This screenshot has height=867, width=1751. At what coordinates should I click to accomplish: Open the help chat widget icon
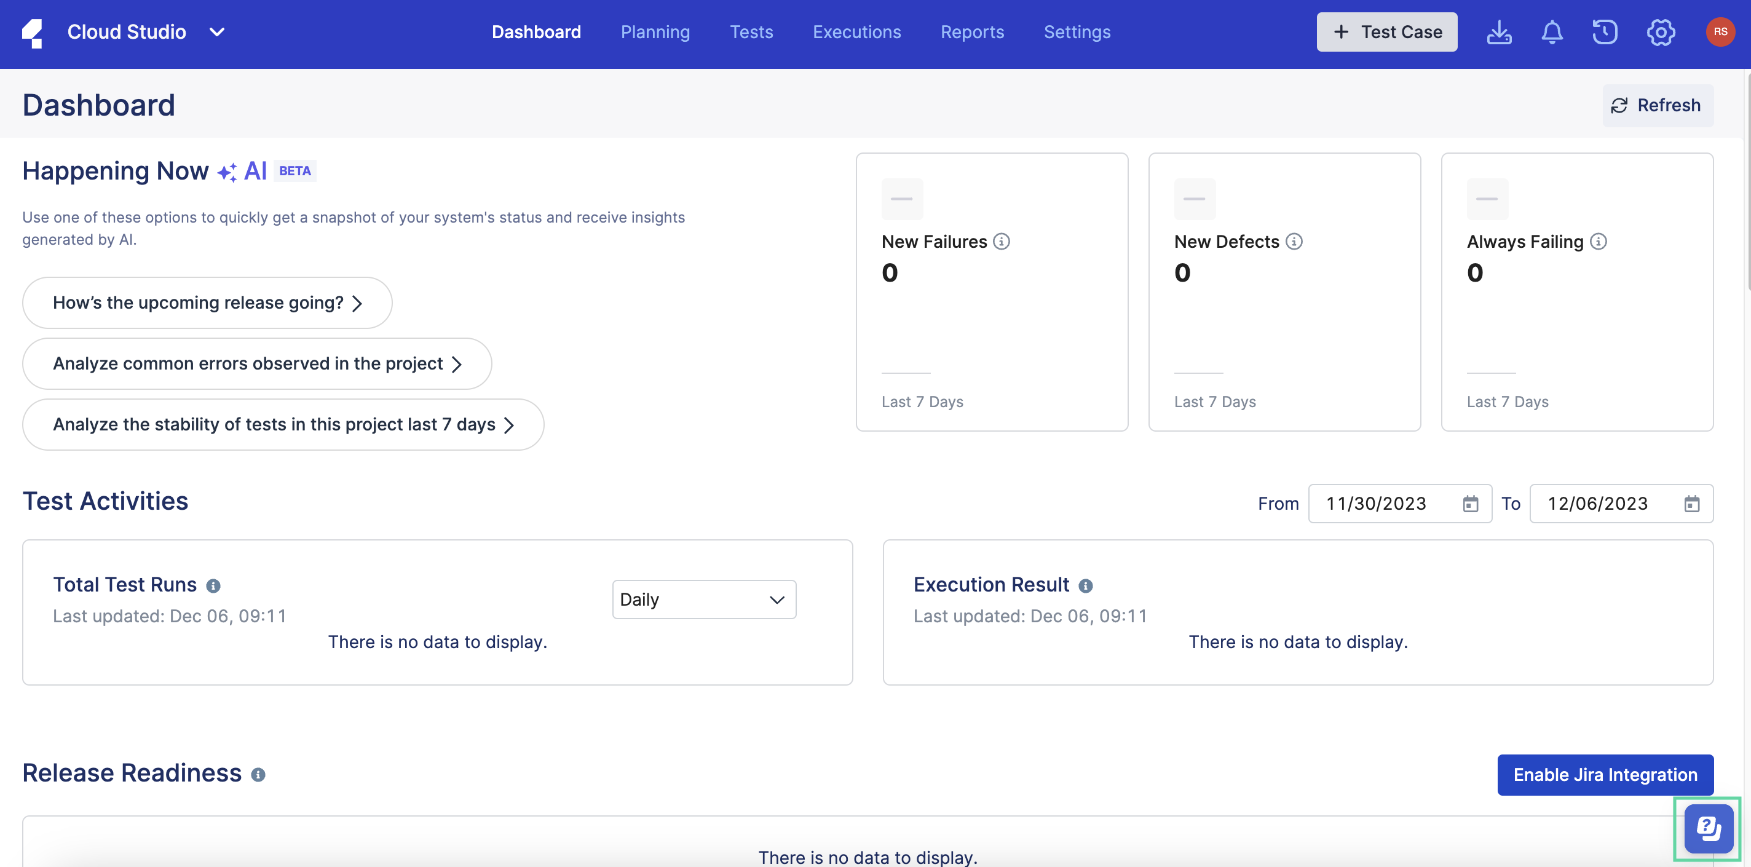click(x=1708, y=829)
